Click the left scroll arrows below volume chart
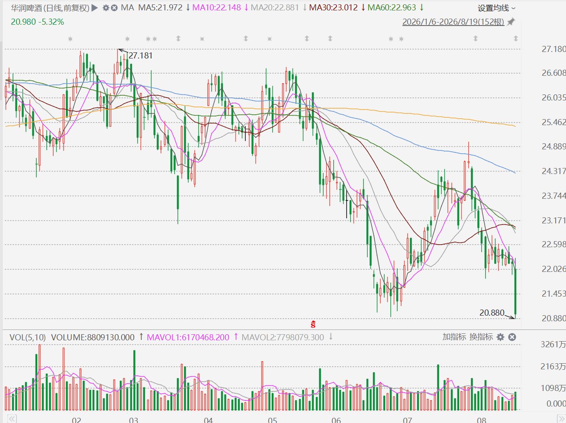Image resolution: width=566 pixels, height=423 pixels. 12,418
